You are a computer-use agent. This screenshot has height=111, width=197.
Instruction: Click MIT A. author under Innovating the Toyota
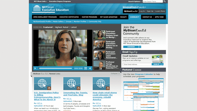point(69,99)
